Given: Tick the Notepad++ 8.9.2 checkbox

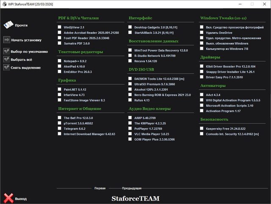Looking at the screenshot, I should pos(59,61).
